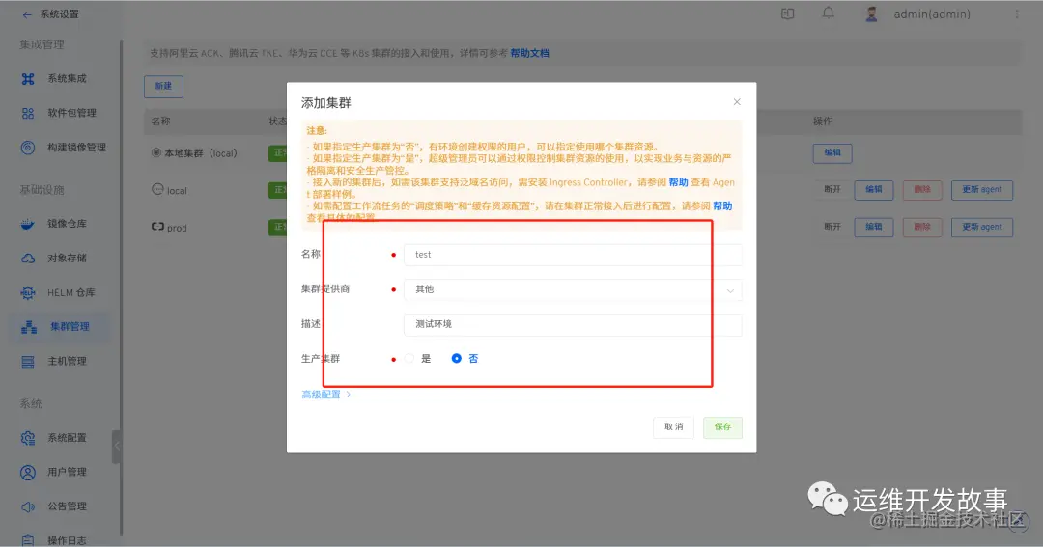1043x547 pixels.
Task: Open the documentation book icon in header
Action: point(788,14)
